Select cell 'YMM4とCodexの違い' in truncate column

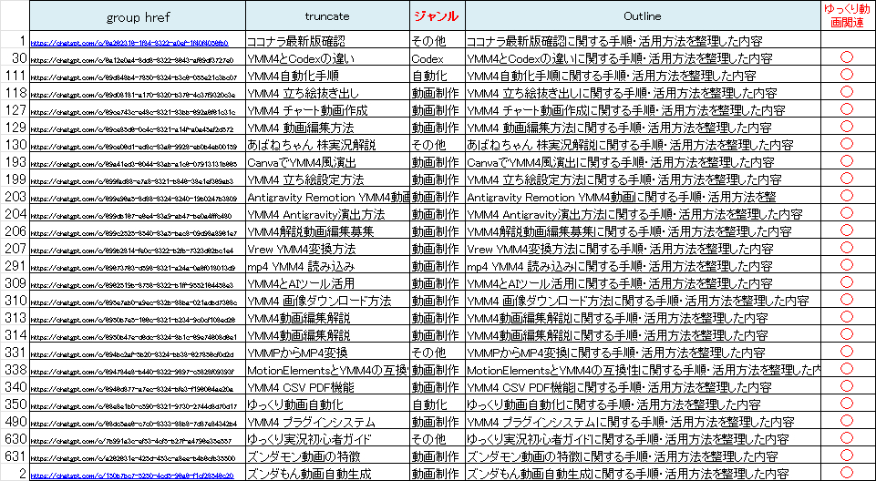[x=327, y=57]
